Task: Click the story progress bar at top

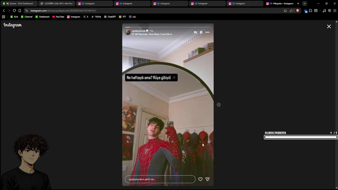Action: [168, 27]
